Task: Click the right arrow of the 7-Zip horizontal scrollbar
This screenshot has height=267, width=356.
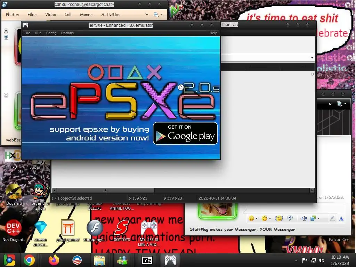Action: tap(312, 190)
